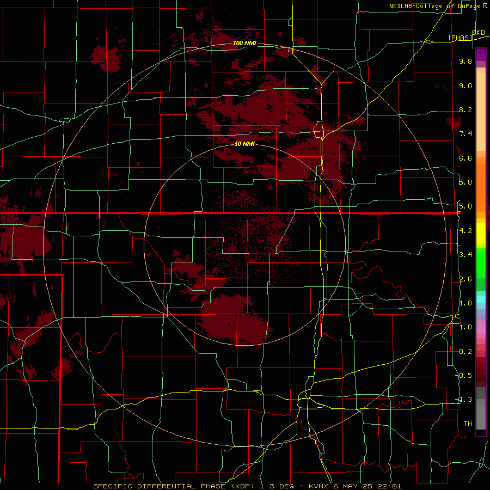Click the -0.5 color scale value
Image resolution: width=490 pixels, height=490 pixels.
(x=464, y=376)
